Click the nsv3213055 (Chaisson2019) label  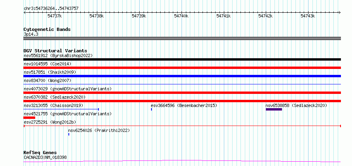53,105
